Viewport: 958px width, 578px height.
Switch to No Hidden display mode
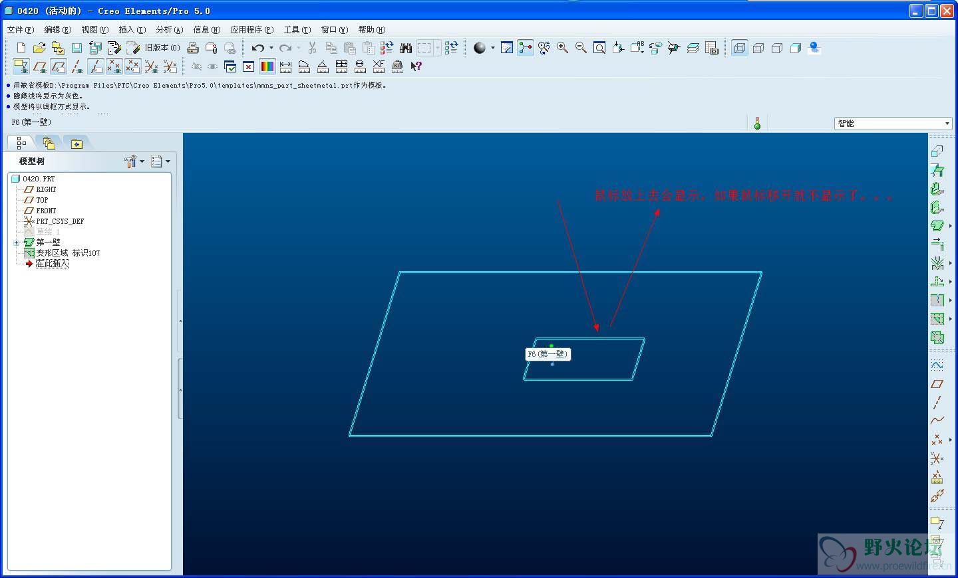click(x=776, y=48)
